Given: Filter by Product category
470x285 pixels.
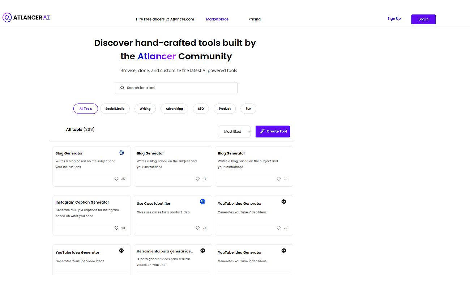Looking at the screenshot, I should (225, 109).
